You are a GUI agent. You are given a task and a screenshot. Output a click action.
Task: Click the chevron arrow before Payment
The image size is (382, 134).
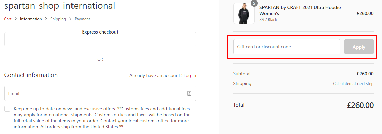tap(70, 19)
